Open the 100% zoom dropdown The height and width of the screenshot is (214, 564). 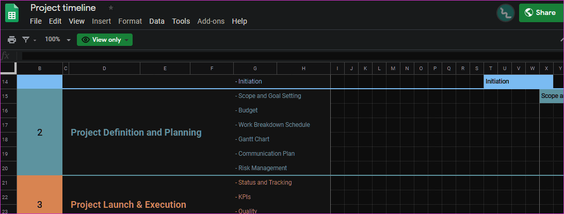click(58, 40)
